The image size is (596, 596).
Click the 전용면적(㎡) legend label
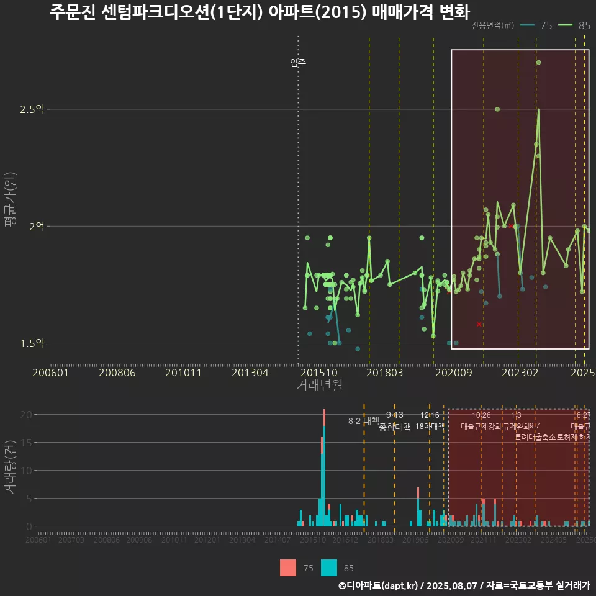pos(492,25)
